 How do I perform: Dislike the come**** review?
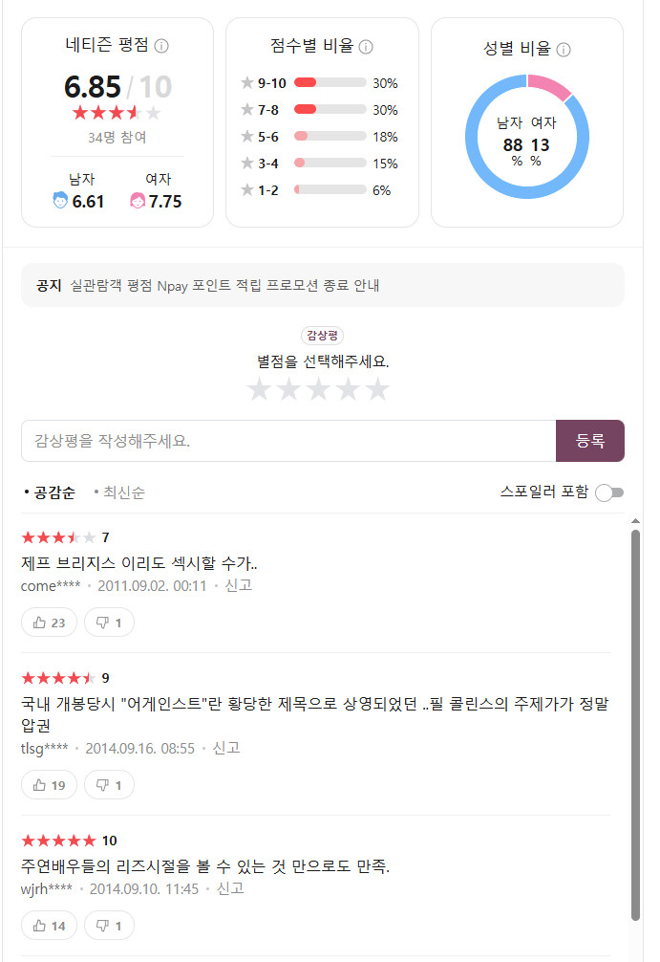tap(109, 623)
